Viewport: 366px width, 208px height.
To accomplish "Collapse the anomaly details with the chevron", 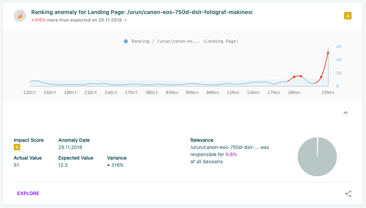I will pyautogui.click(x=345, y=113).
